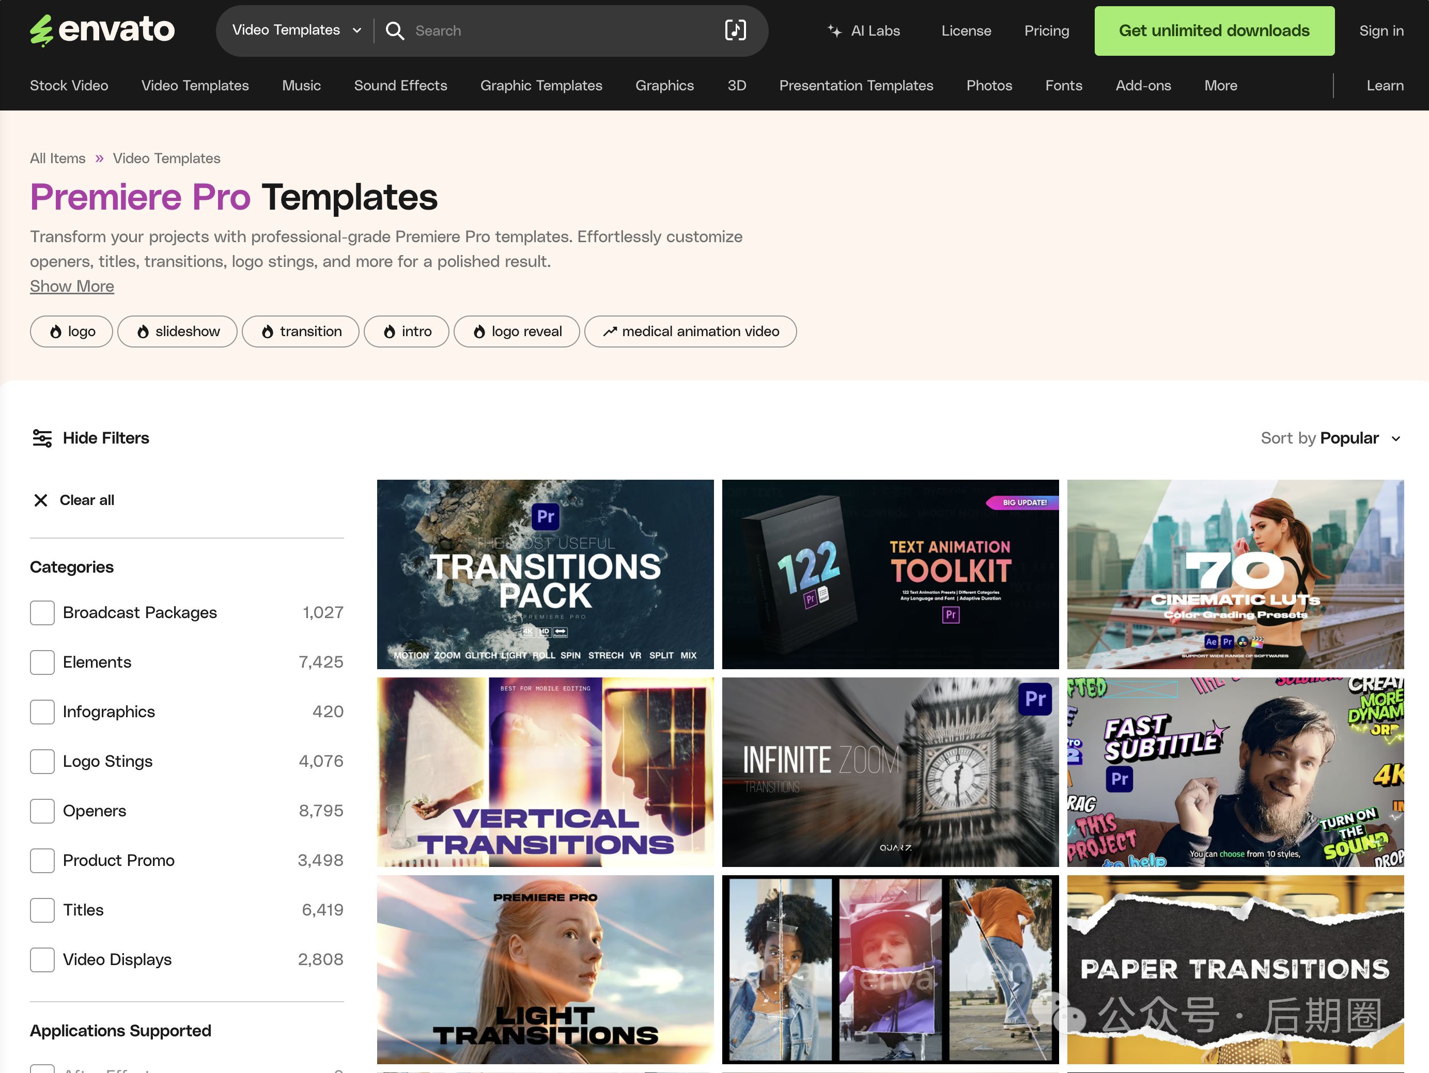The height and width of the screenshot is (1073, 1429).
Task: Click Get unlimited downloads button
Action: click(x=1214, y=30)
